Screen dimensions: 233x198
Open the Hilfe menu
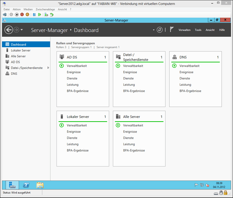222,30
